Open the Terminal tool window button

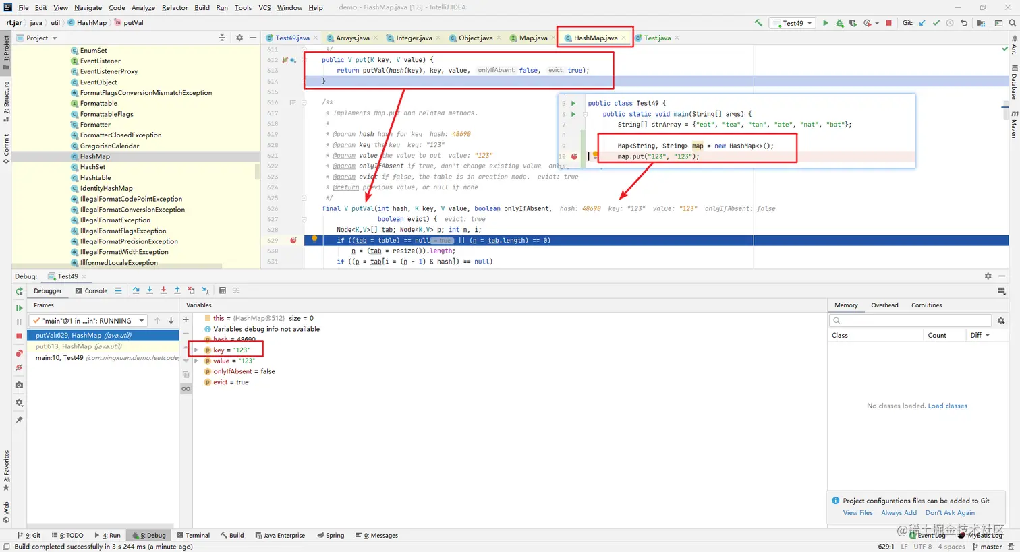(x=194, y=535)
